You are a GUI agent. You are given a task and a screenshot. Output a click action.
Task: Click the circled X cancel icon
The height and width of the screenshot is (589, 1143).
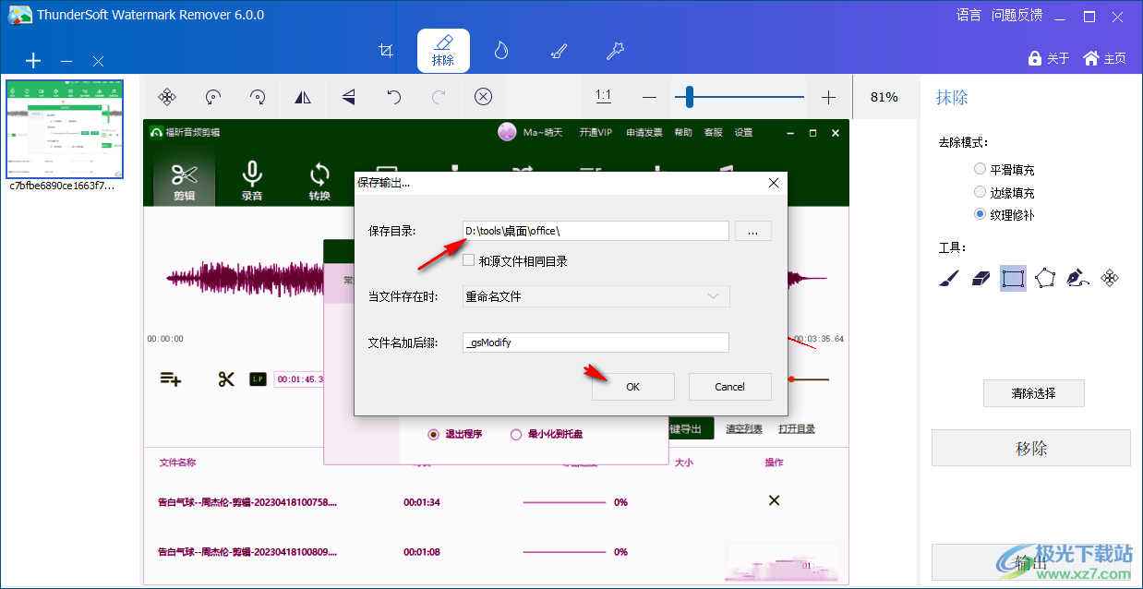pos(484,97)
